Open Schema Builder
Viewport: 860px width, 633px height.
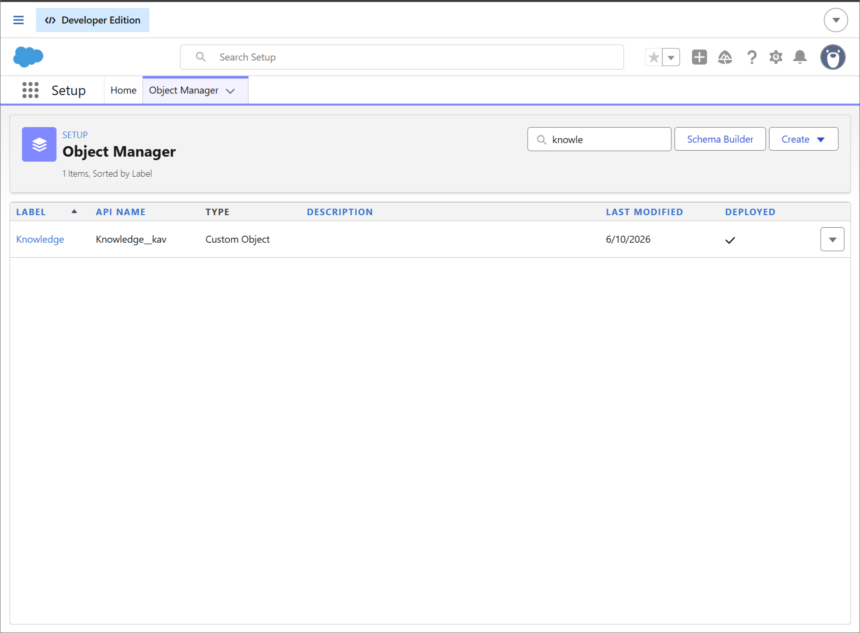point(720,139)
